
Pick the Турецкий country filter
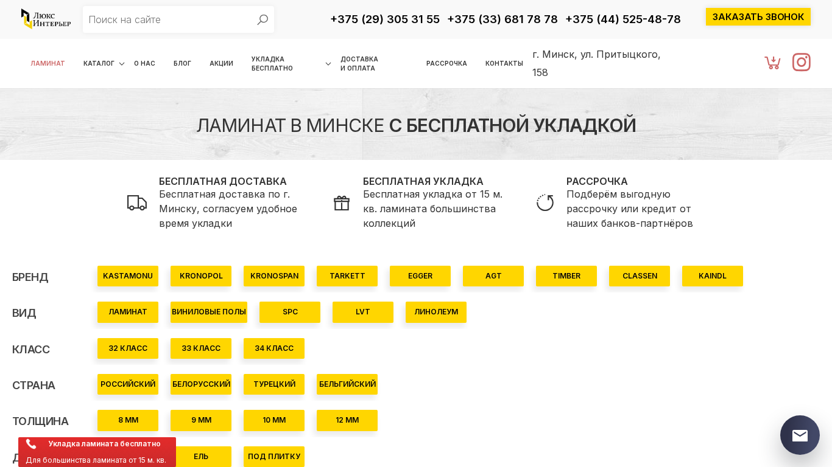coord(274,384)
